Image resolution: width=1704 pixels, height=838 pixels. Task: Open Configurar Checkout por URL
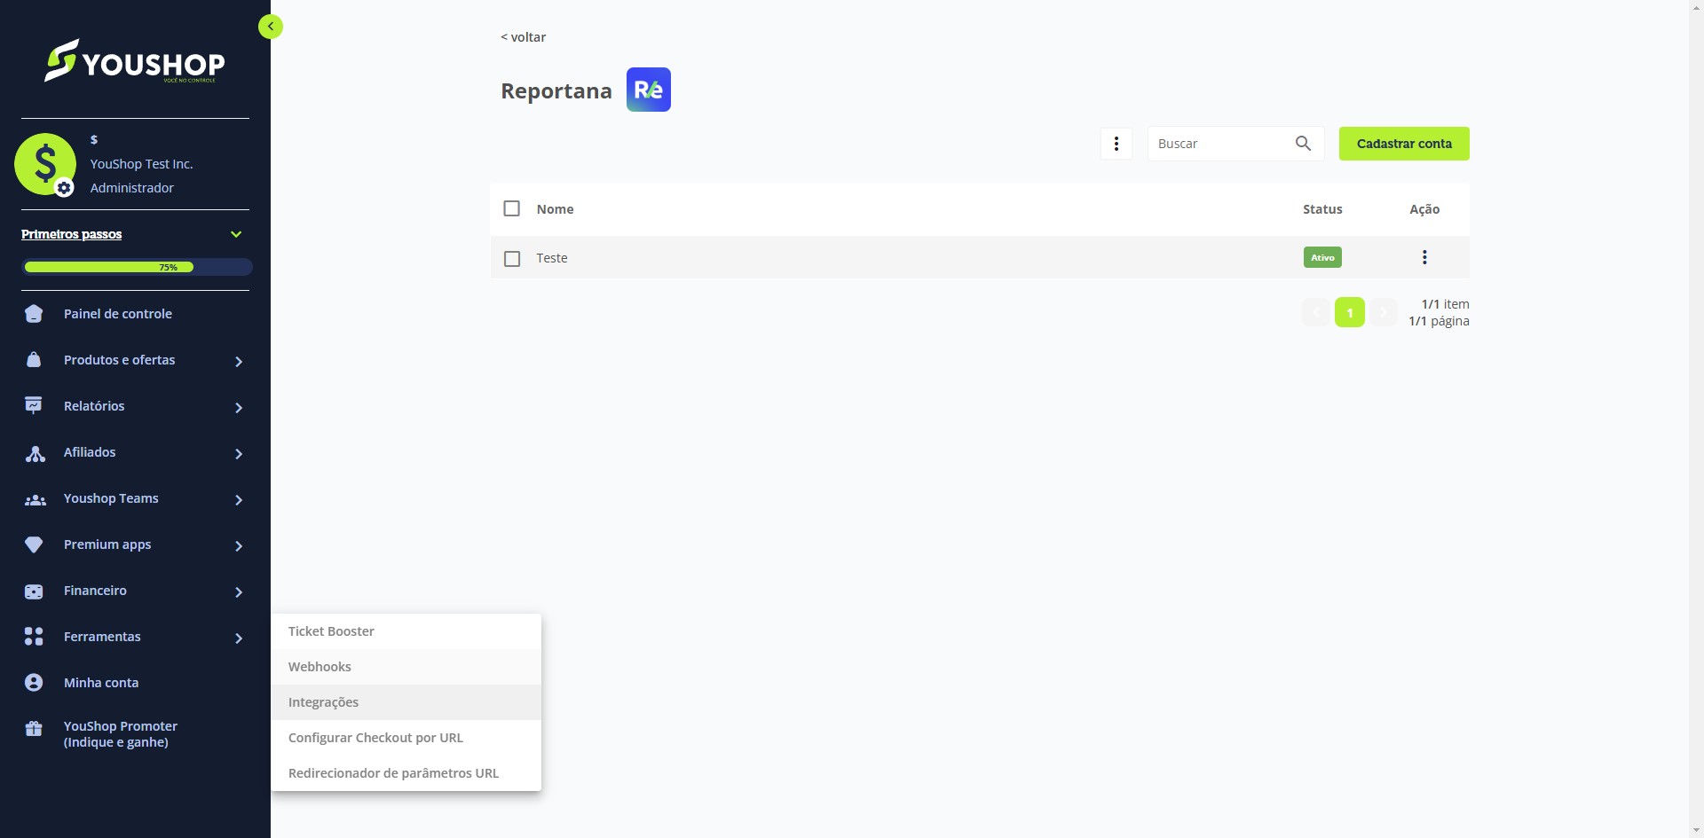tap(406, 738)
